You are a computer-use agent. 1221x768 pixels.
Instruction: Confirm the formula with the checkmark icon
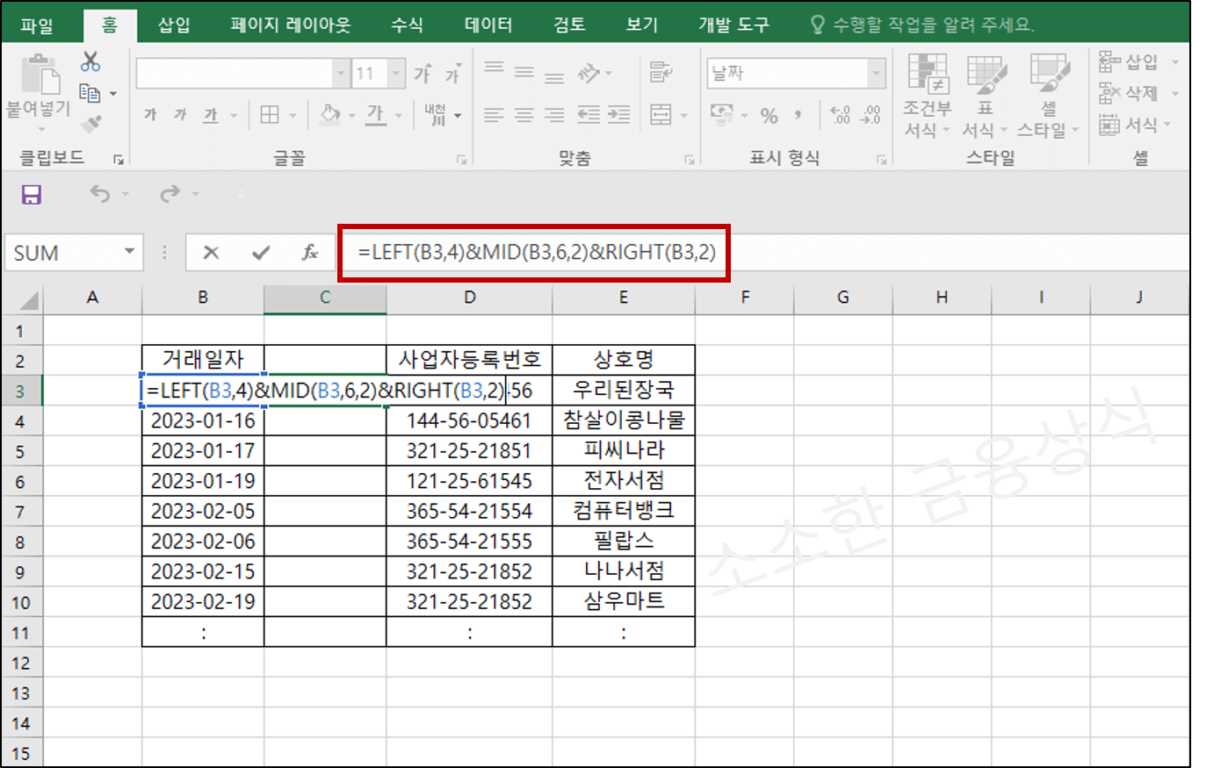(x=261, y=252)
